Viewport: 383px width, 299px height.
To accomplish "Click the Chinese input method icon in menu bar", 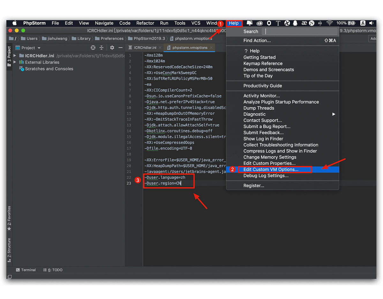I will (x=363, y=23).
